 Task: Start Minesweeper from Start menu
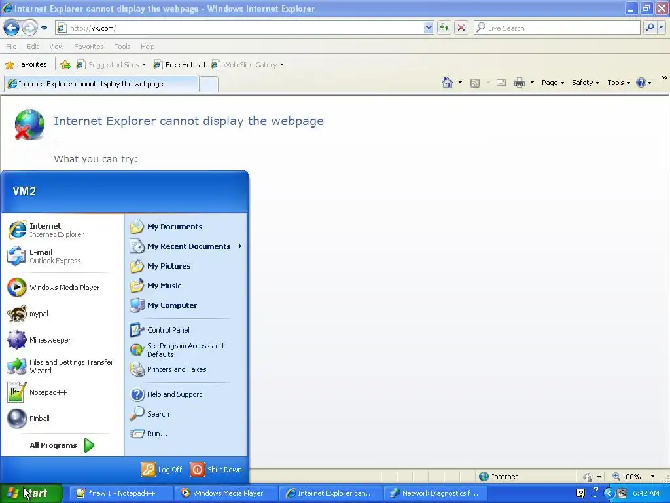coord(62,340)
